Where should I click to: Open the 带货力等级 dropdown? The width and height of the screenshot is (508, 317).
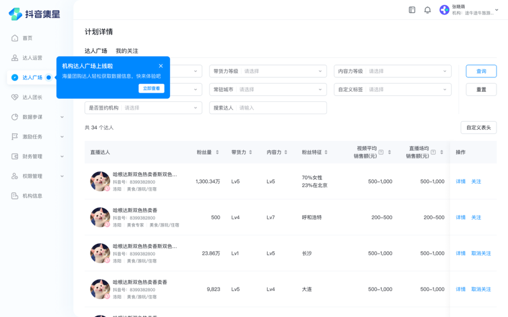pyautogui.click(x=269, y=71)
